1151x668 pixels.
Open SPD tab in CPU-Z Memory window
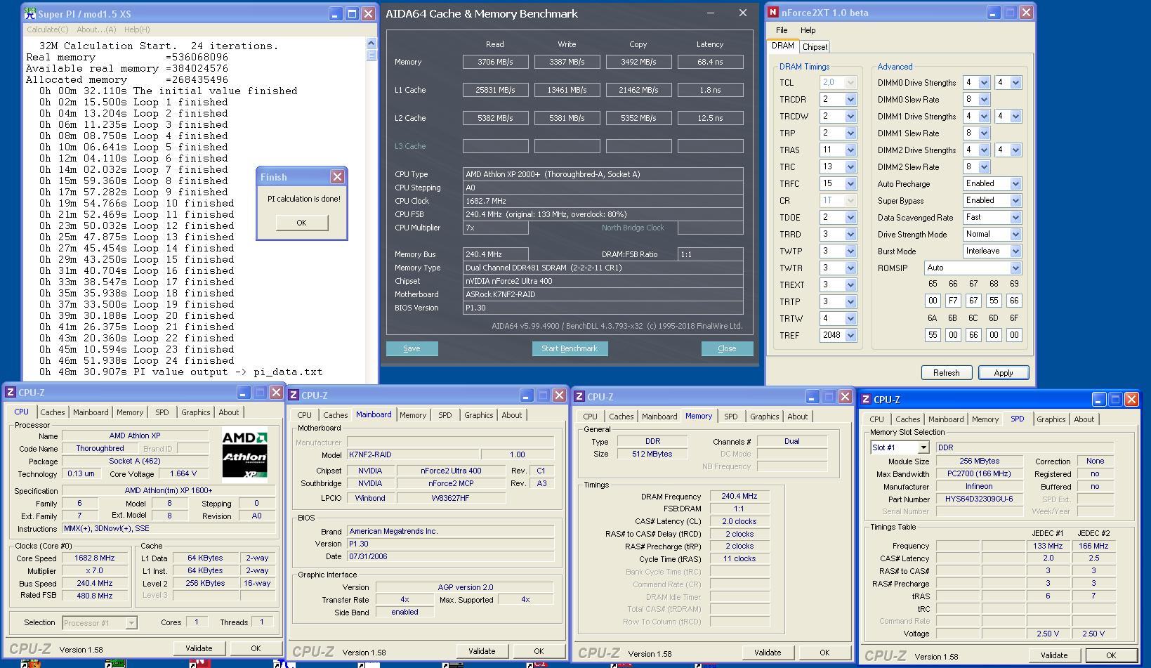(x=731, y=417)
